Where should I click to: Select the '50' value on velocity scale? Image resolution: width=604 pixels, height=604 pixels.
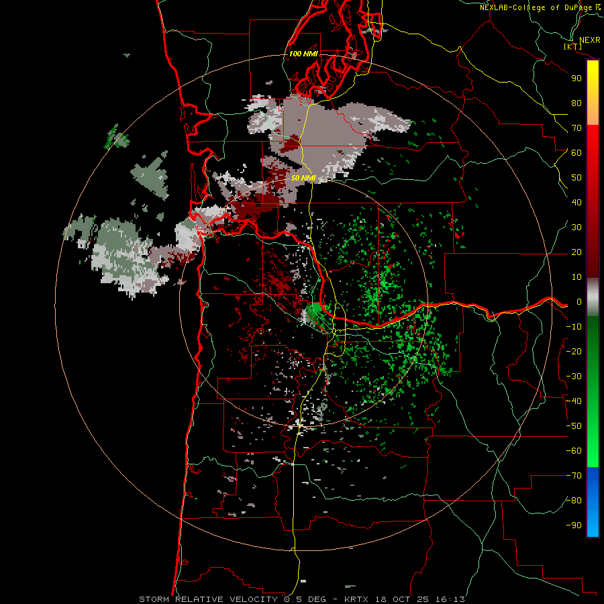tap(576, 178)
